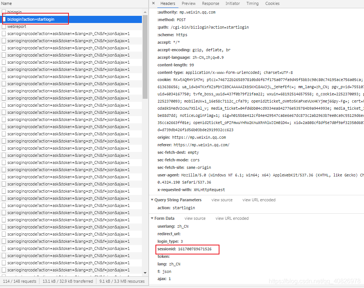Click the :method POST header line
The height and width of the screenshot is (288, 364).
pos(171,20)
